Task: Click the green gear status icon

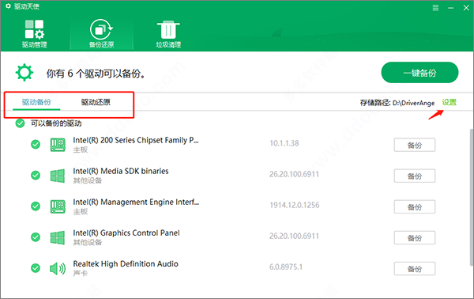Action: tap(24, 73)
